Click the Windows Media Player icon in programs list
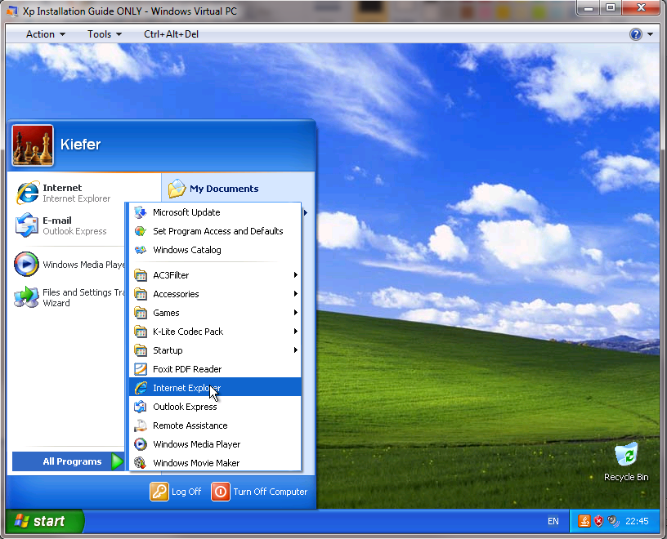 point(141,444)
